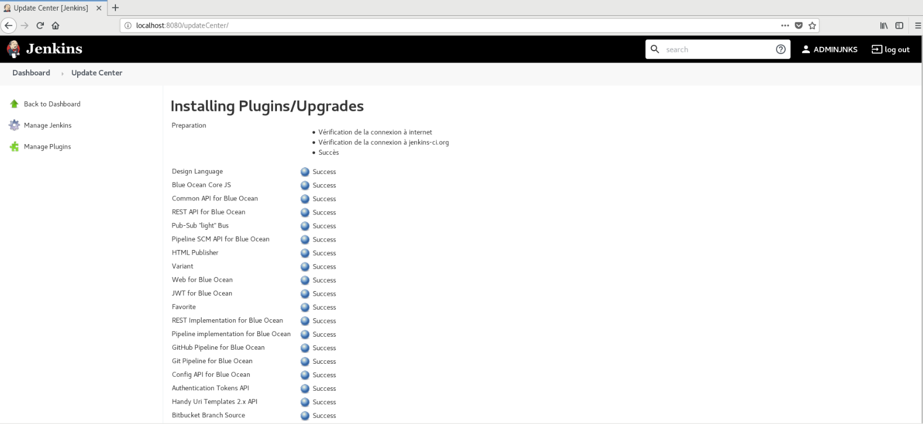Image resolution: width=923 pixels, height=424 pixels.
Task: Click the Manage Jenkins gear icon
Action: pyautogui.click(x=14, y=126)
